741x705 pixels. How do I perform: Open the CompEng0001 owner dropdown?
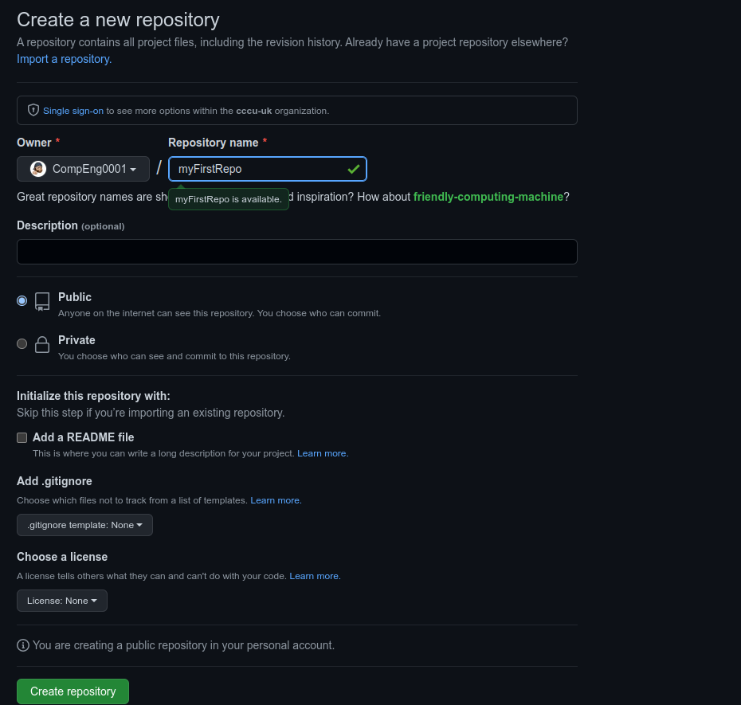tap(83, 168)
